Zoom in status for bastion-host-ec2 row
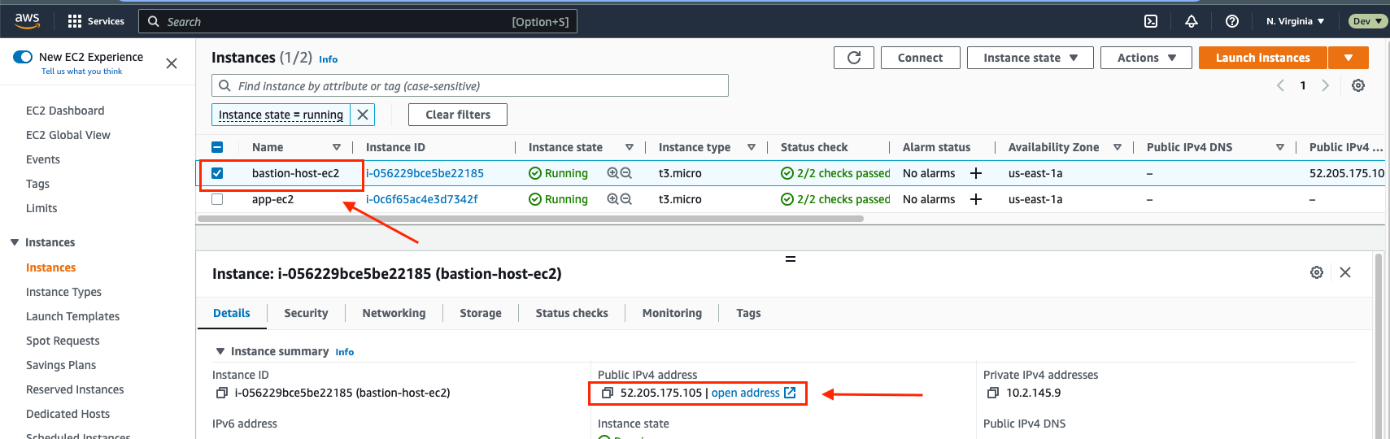Viewport: 1390px width, 439px height. tap(613, 173)
